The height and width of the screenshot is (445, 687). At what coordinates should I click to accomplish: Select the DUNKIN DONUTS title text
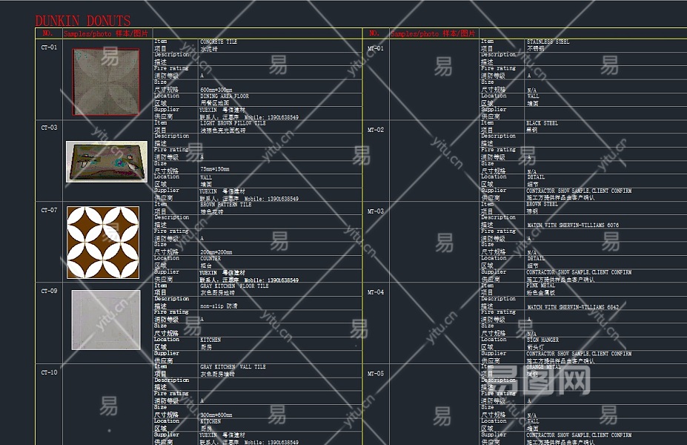(x=83, y=21)
